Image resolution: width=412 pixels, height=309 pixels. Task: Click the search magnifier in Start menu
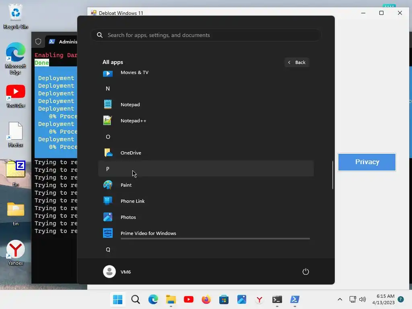pyautogui.click(x=100, y=35)
